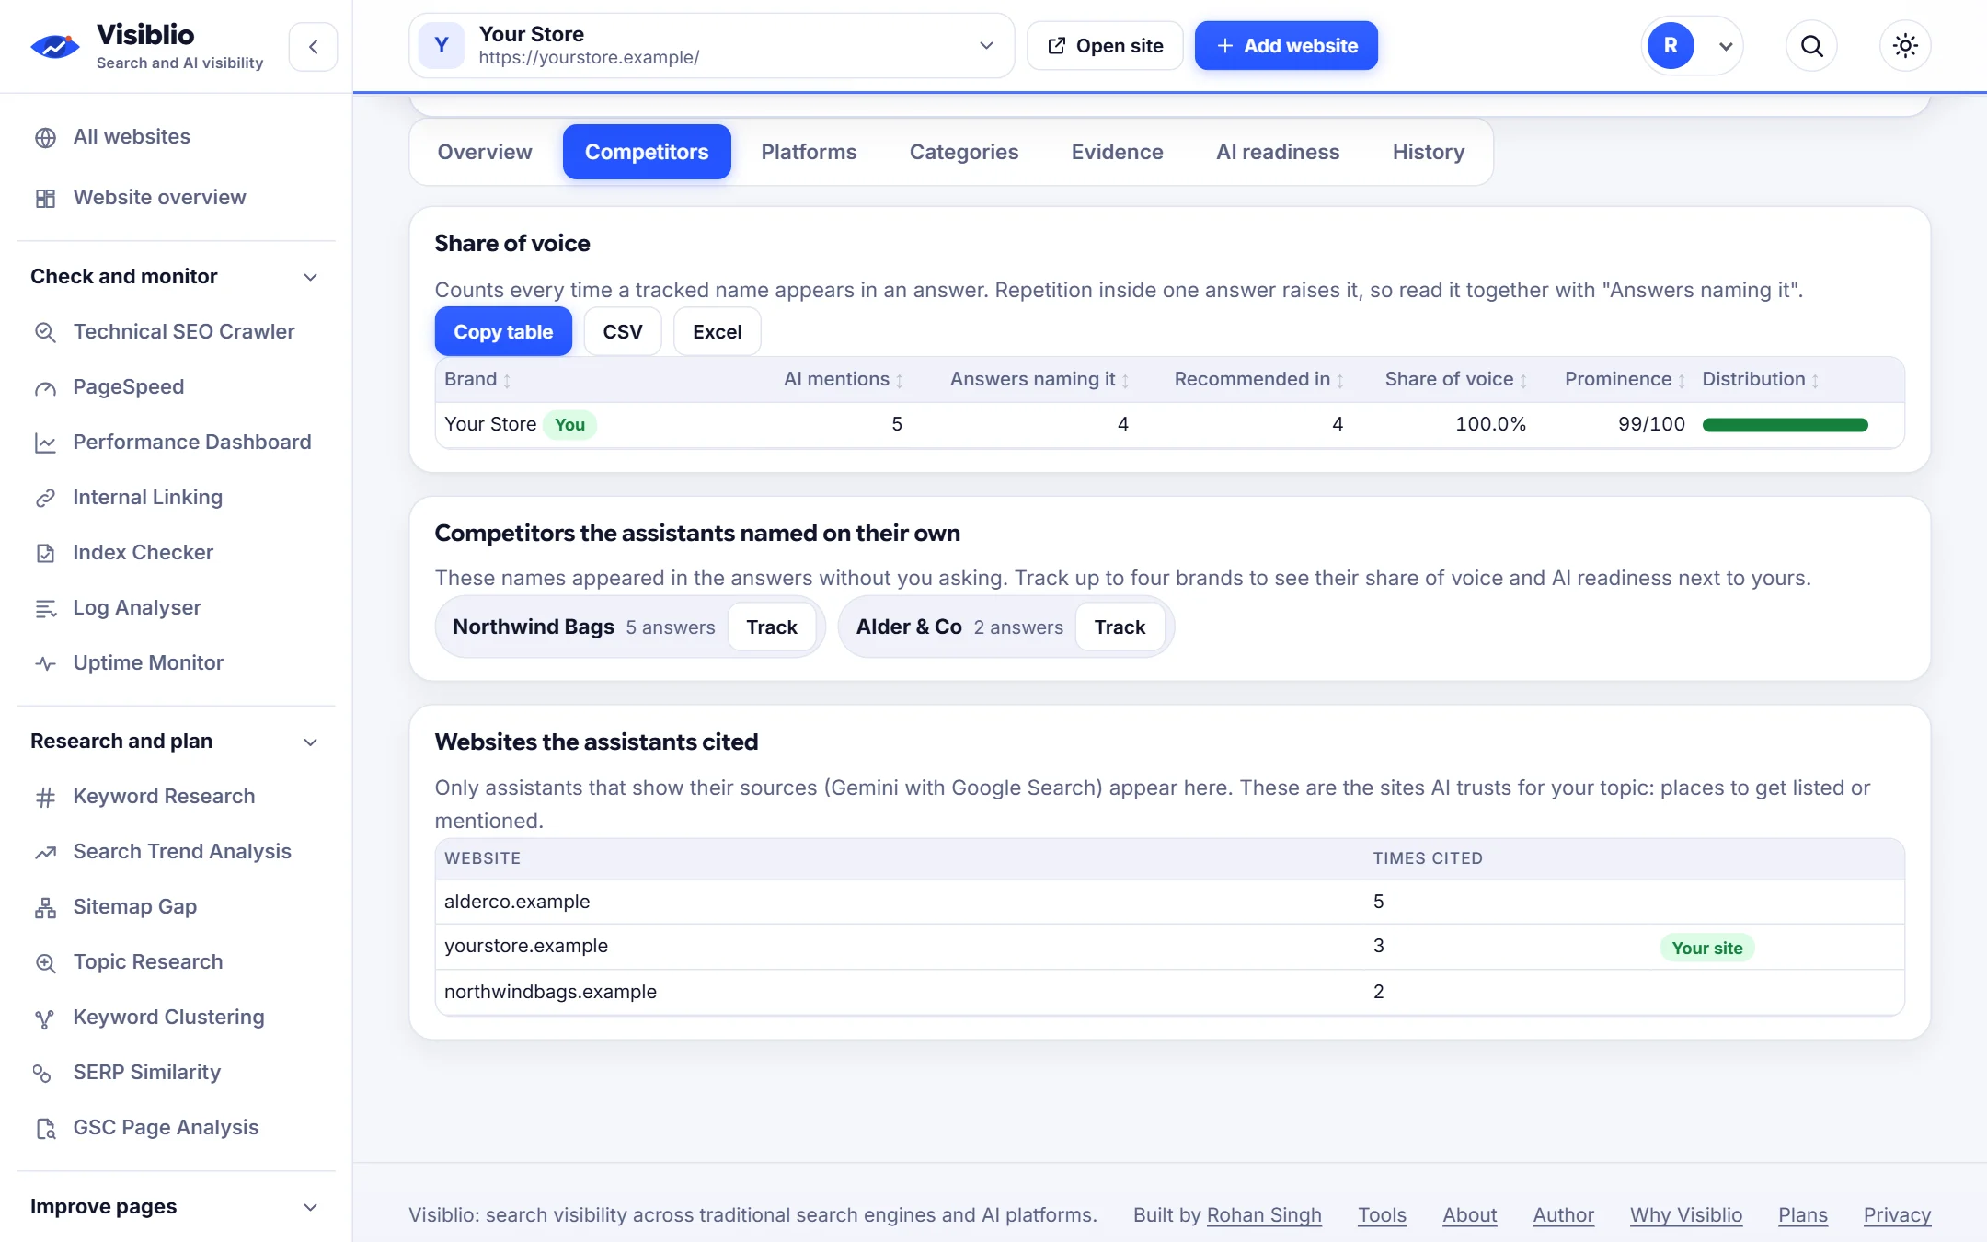Click the Your site badge
This screenshot has height=1242, width=1987.
click(1706, 949)
